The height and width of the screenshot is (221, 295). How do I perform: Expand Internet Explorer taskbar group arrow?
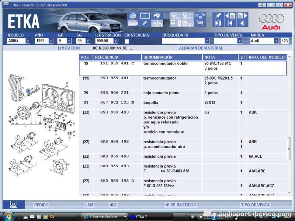point(125,217)
